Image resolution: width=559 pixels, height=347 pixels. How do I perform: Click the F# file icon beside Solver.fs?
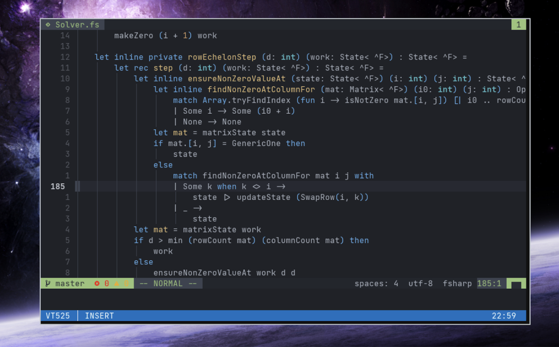(x=48, y=25)
